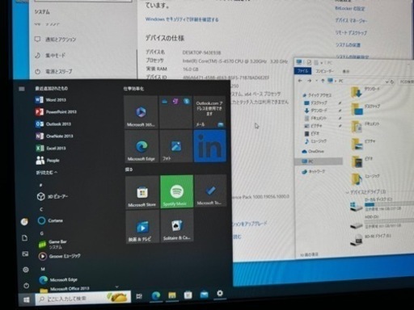Image resolution: width=414 pixels, height=310 pixels.
Task: Open user account icon in Start rail
Action: coord(24,222)
